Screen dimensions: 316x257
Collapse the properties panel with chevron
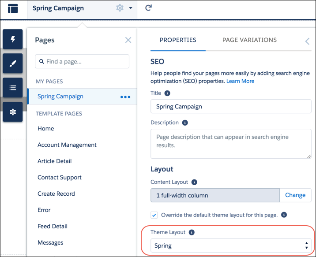pos(307,41)
